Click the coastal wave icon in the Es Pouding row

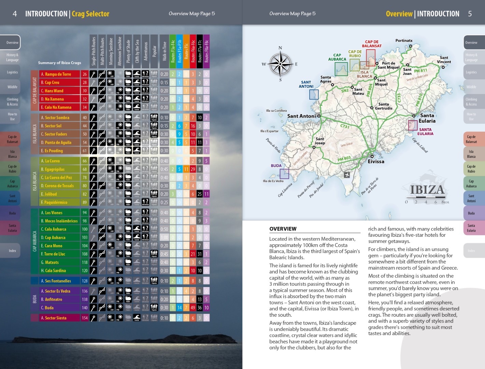[x=137, y=151]
